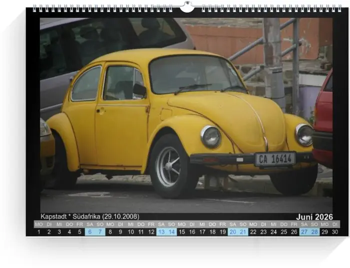Select highlighted Sunday 7 in the calendar
350x268 pixels.
(100, 232)
